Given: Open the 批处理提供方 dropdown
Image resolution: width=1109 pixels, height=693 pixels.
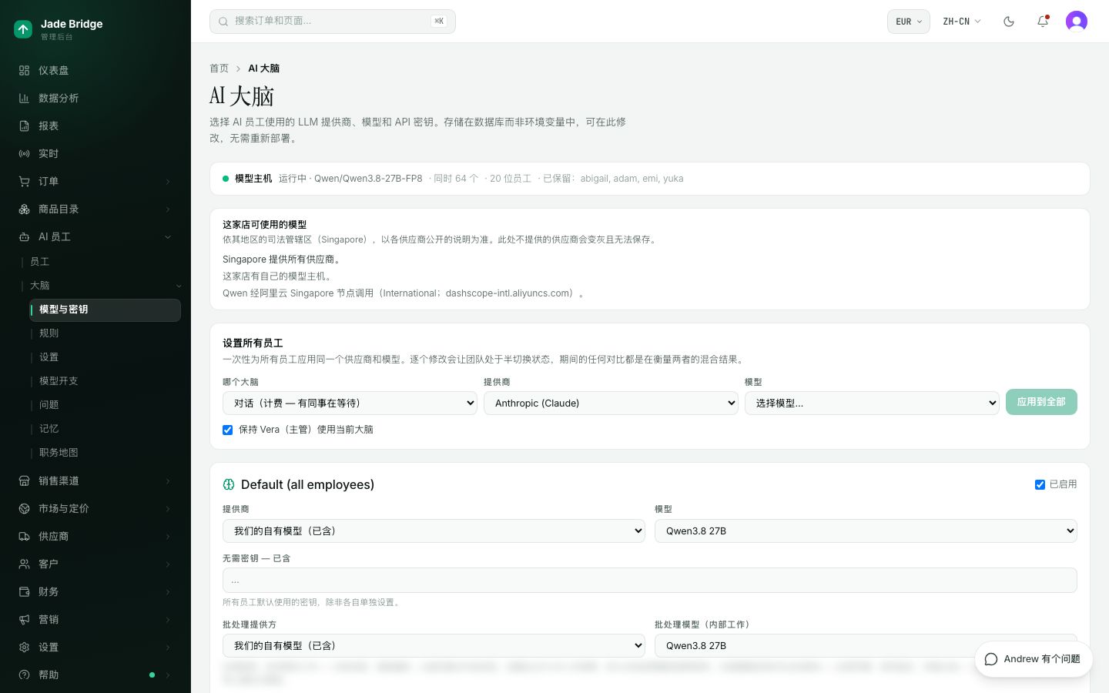Looking at the screenshot, I should click(x=434, y=645).
